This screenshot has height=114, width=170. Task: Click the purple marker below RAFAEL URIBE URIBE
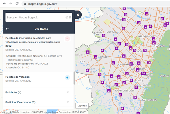click(120, 95)
